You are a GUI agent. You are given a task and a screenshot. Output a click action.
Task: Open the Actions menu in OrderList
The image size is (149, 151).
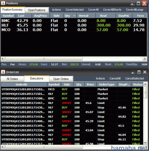pyautogui.click(x=100, y=78)
